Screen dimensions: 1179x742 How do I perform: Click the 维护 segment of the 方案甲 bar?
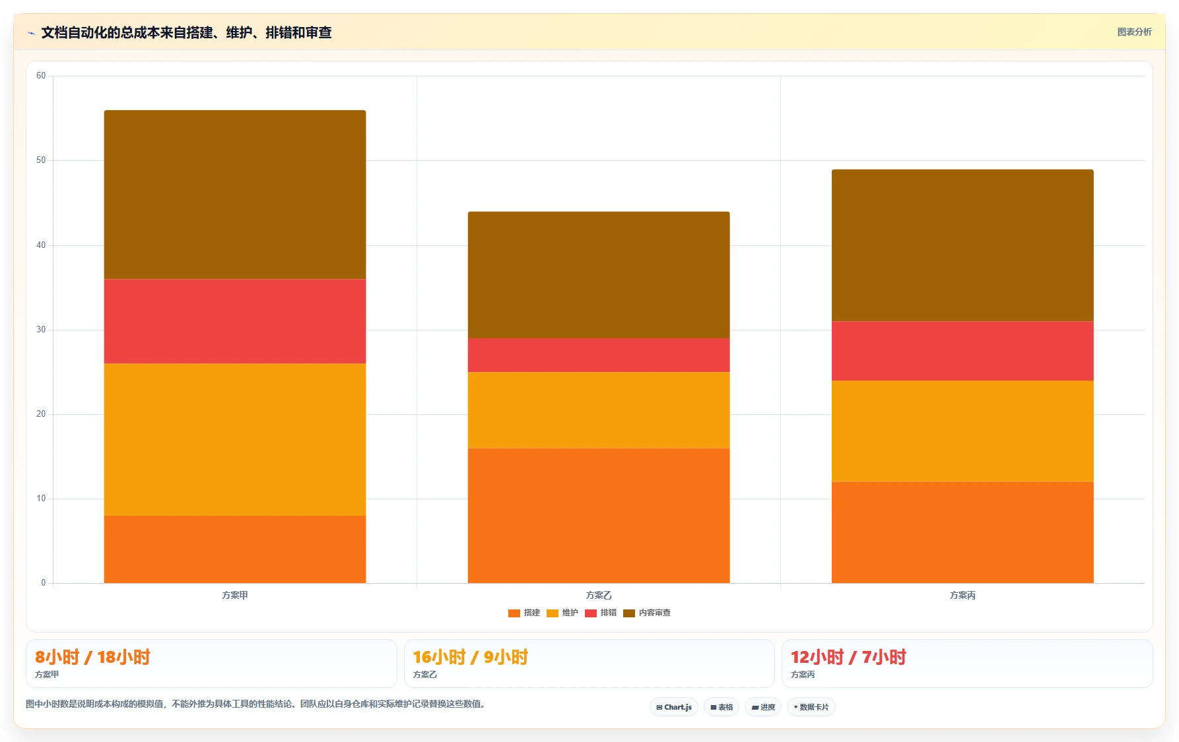tap(235, 439)
